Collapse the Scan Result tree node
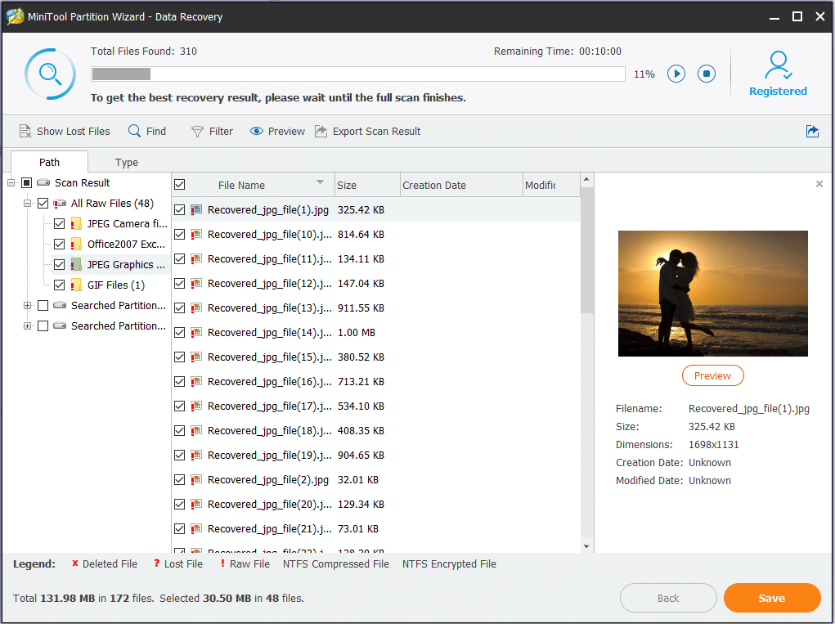This screenshot has width=835, height=624. tap(11, 182)
